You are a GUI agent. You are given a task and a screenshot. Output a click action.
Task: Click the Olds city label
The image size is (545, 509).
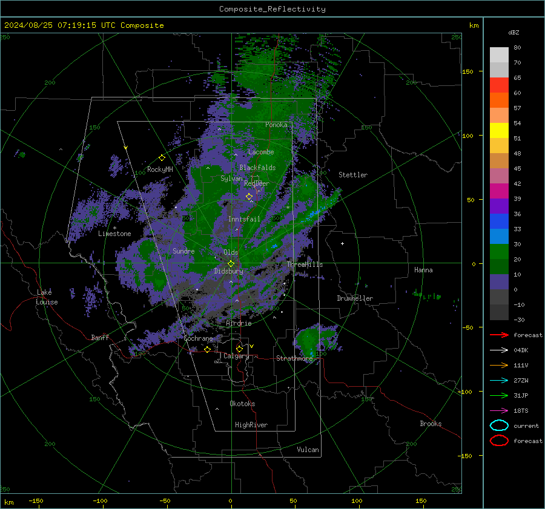[x=231, y=252]
